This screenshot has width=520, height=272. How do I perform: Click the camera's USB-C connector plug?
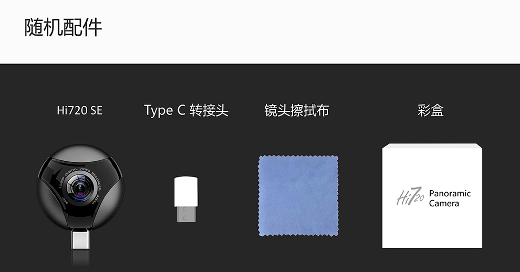coord(80,240)
